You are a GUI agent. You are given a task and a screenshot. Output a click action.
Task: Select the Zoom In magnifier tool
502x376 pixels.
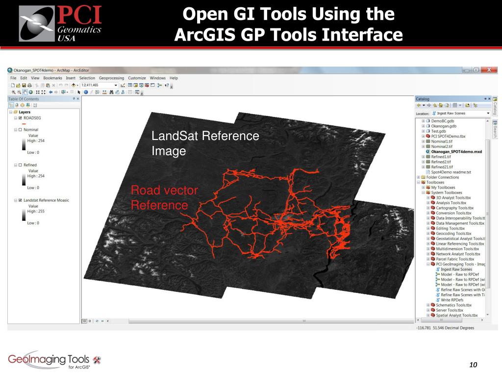pos(13,92)
